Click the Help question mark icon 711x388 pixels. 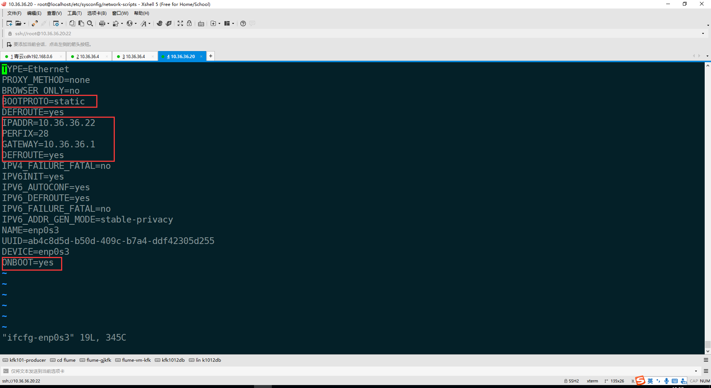point(243,23)
